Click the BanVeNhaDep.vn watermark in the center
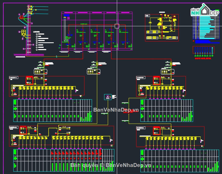 tap(116, 110)
